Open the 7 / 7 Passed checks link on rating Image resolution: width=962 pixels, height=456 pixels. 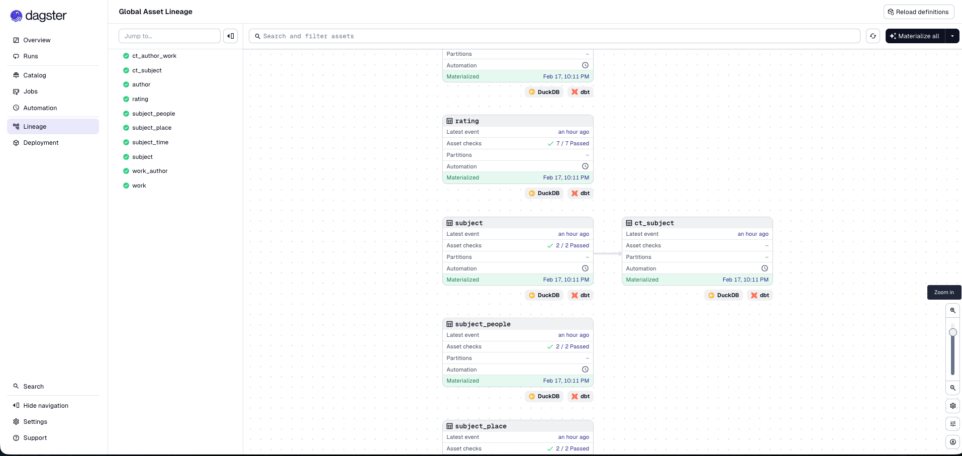point(572,144)
